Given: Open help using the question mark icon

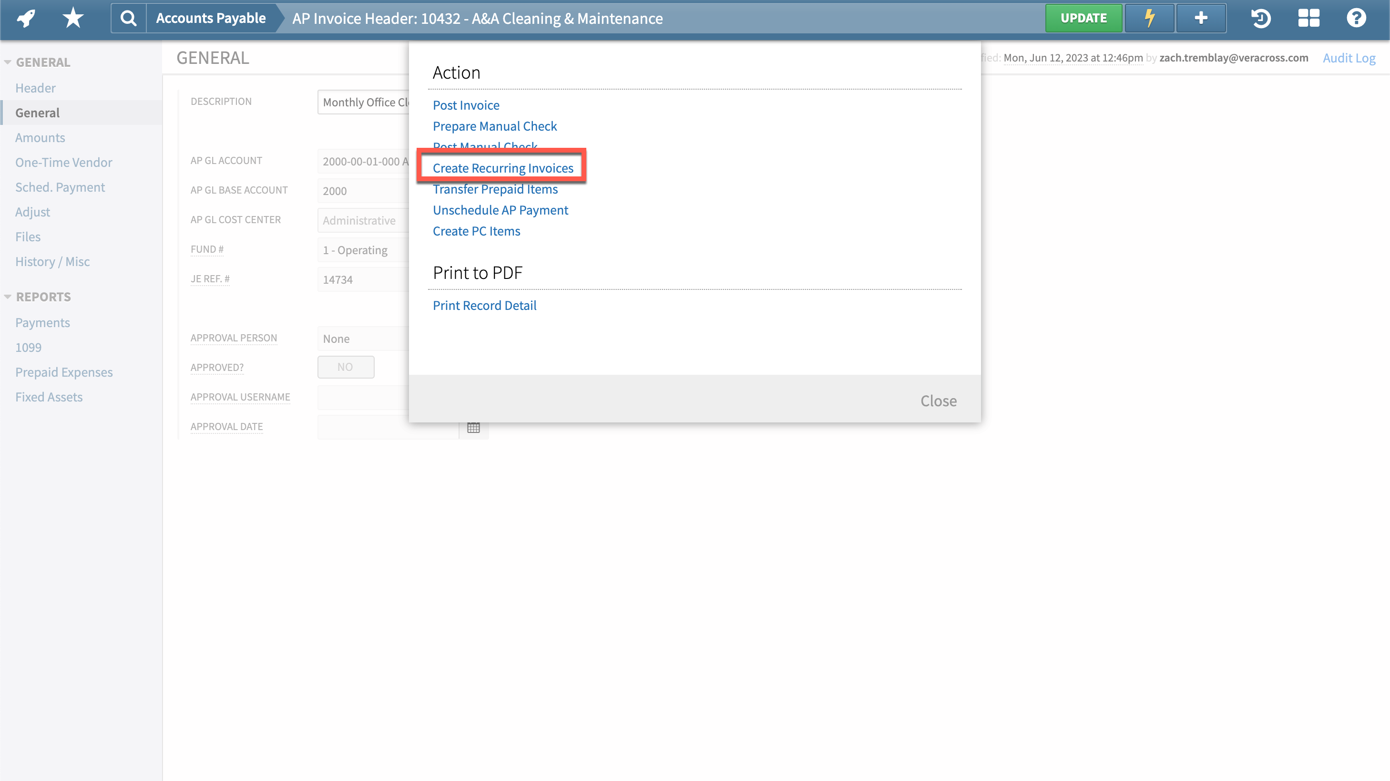Looking at the screenshot, I should click(x=1356, y=18).
